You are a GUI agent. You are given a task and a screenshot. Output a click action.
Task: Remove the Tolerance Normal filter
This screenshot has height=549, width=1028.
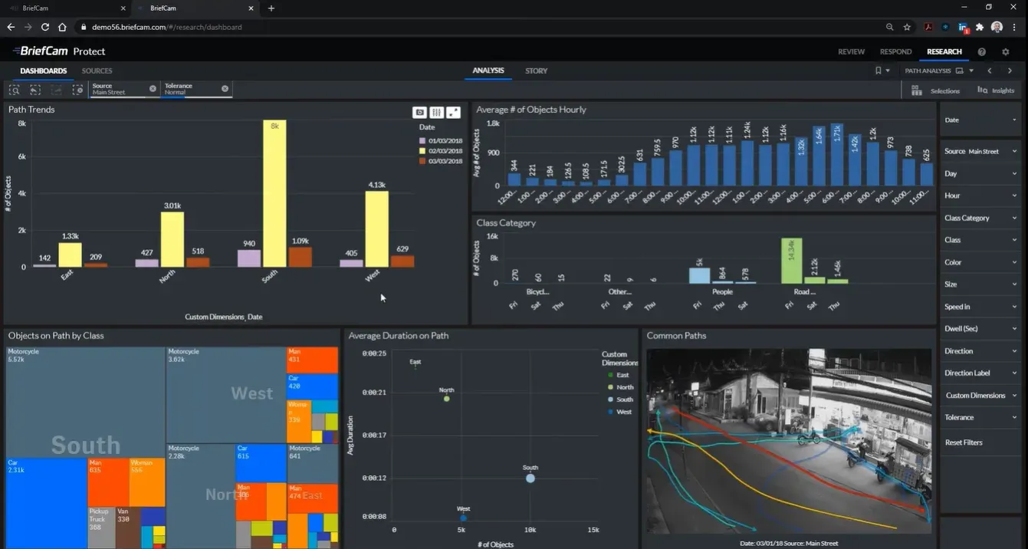click(x=225, y=89)
